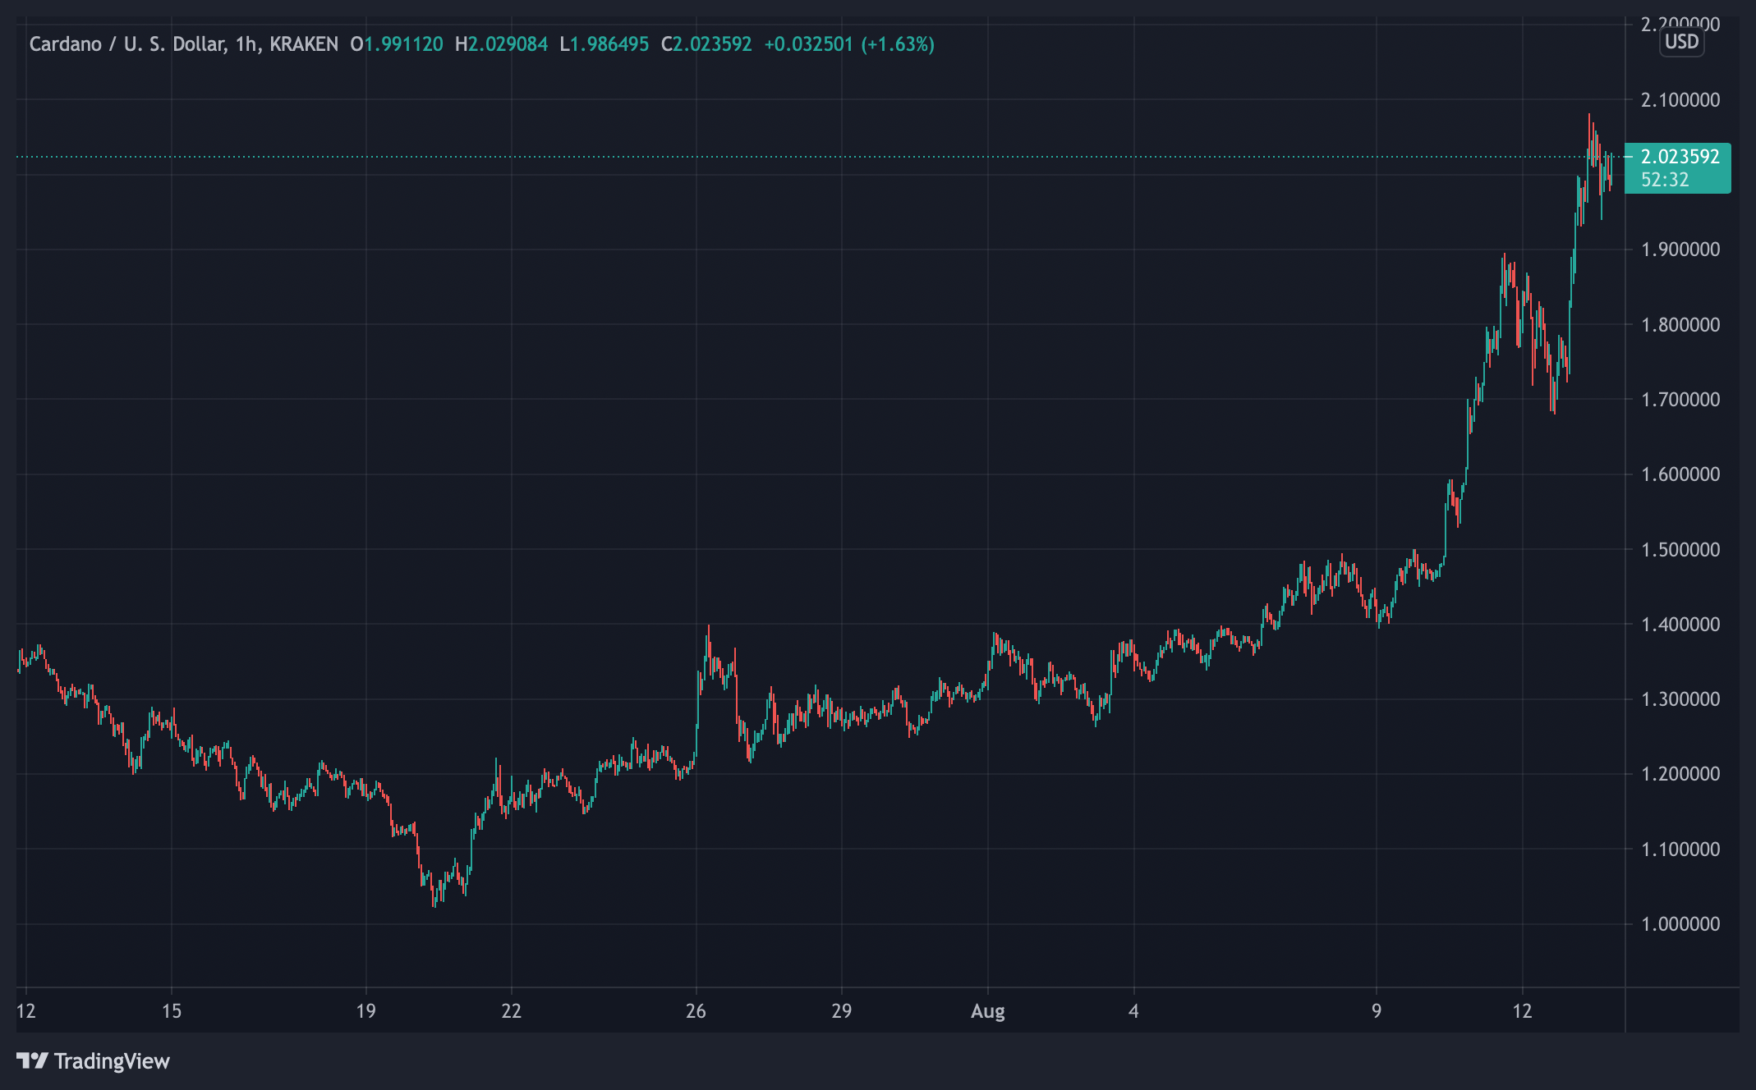
Task: Toggle the USD currency button
Action: pyautogui.click(x=1682, y=43)
